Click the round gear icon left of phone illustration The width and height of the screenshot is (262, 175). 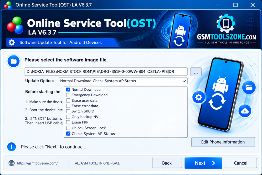tap(199, 97)
